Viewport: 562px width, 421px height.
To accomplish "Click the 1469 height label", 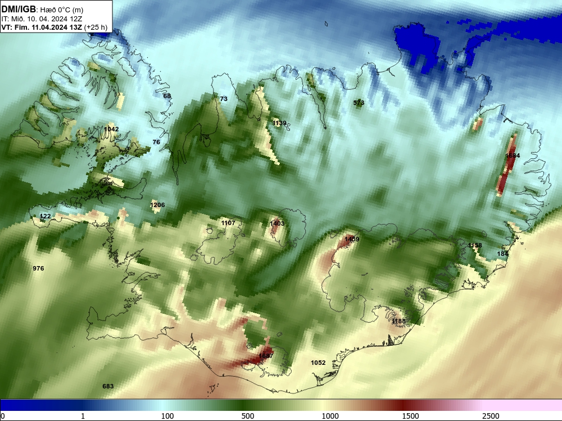I will tap(352, 239).
